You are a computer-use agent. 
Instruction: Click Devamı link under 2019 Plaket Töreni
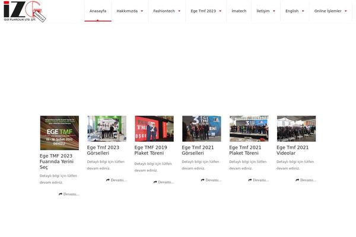(164, 182)
